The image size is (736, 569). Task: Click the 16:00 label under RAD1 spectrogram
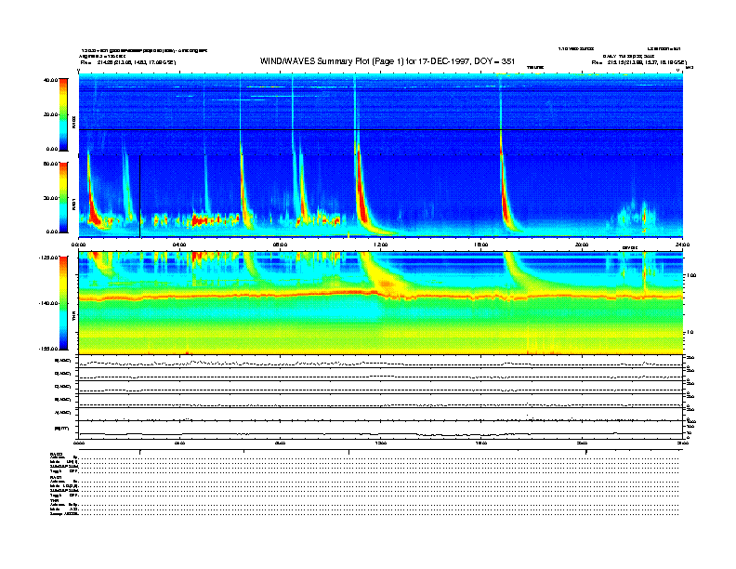tap(481, 245)
